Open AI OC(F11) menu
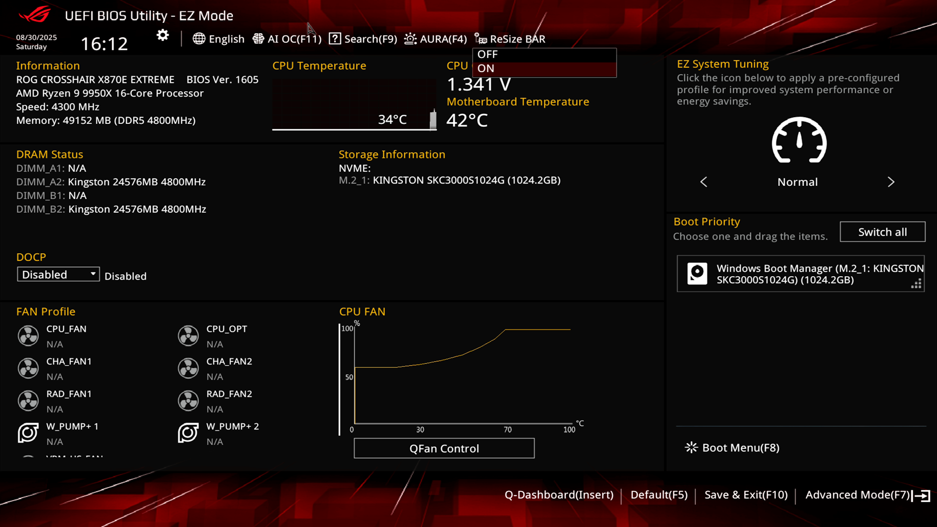 (287, 39)
